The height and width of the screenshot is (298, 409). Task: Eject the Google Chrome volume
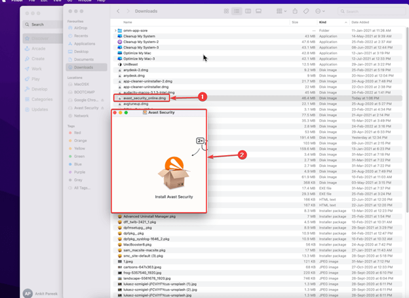102,100
